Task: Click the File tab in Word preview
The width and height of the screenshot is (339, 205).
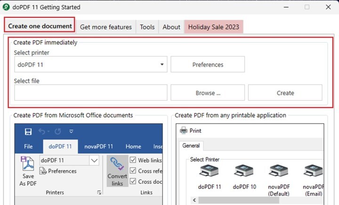Action: pos(28,147)
